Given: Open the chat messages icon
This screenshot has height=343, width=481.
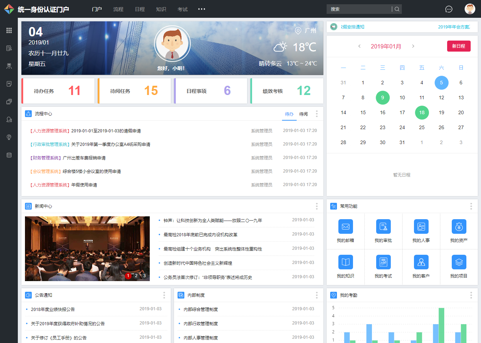Looking at the screenshot, I should coord(449,9).
